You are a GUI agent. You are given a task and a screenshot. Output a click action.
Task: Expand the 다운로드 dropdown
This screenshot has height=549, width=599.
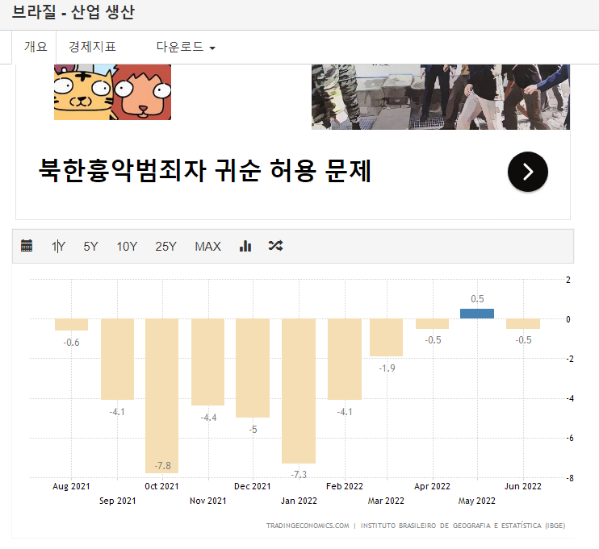click(x=186, y=47)
